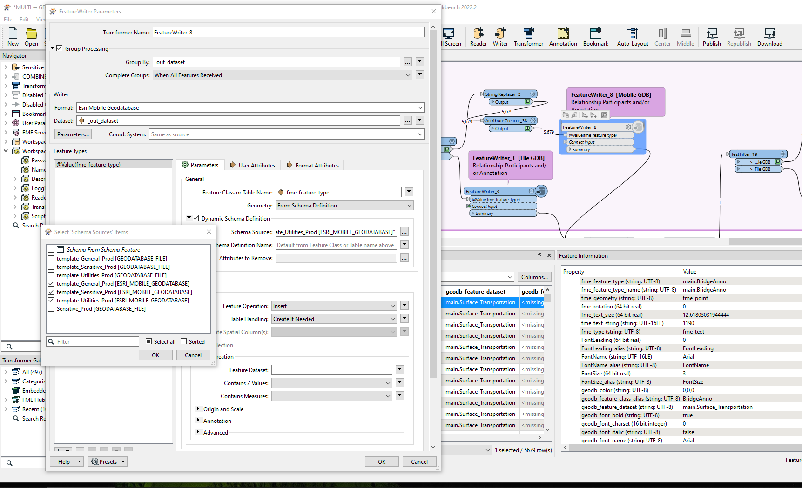Image resolution: width=802 pixels, height=488 pixels.
Task: Open the writer Format dropdown
Action: [x=250, y=107]
